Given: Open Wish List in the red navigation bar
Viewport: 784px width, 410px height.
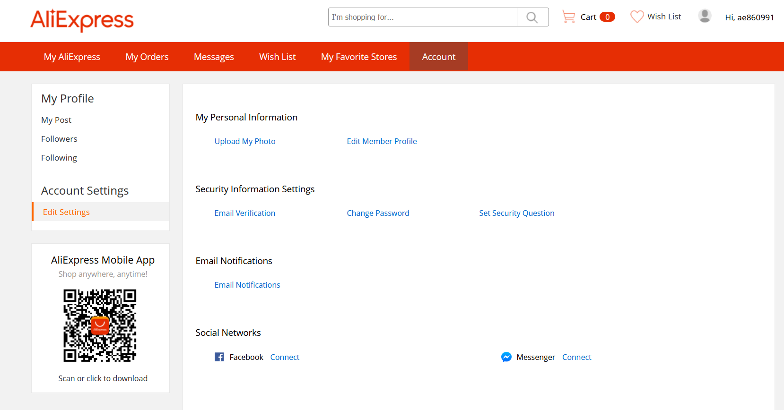Looking at the screenshot, I should point(278,57).
